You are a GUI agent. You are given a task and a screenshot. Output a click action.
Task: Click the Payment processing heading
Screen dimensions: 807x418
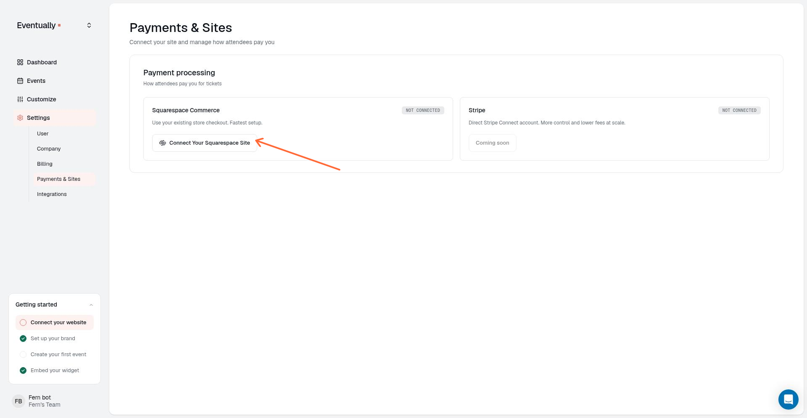coord(179,73)
